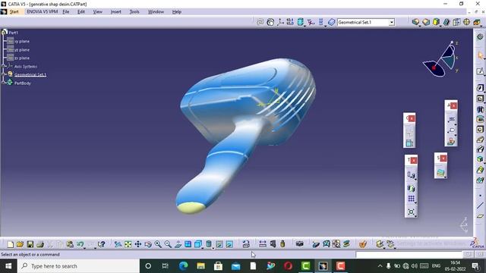Open the Multi-View (quad view) icon

tap(188, 244)
